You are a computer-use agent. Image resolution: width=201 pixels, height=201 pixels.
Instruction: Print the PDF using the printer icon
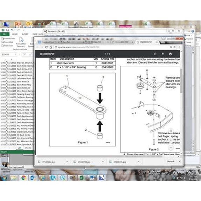[170, 54]
